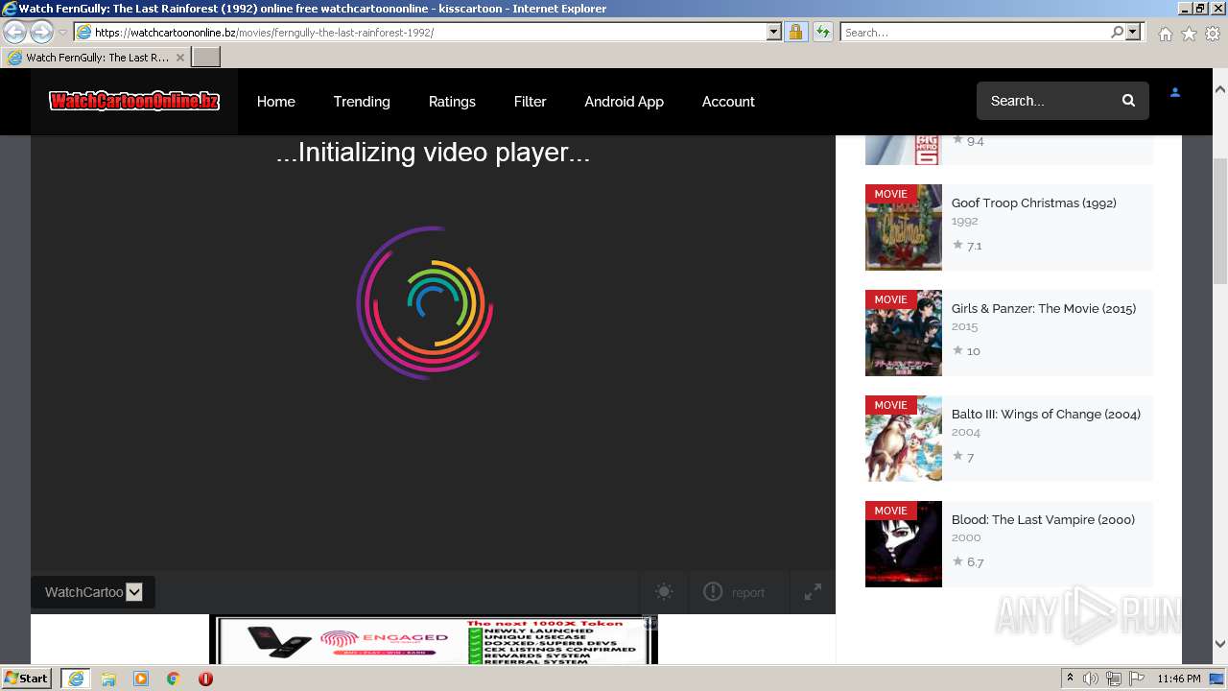The height and width of the screenshot is (691, 1228).
Task: Click the Blood Last Vampire poster thumbnail
Action: pos(904,544)
